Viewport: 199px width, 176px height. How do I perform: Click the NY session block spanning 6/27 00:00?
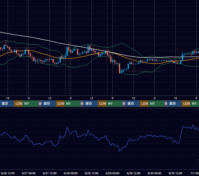[x=30, y=104]
